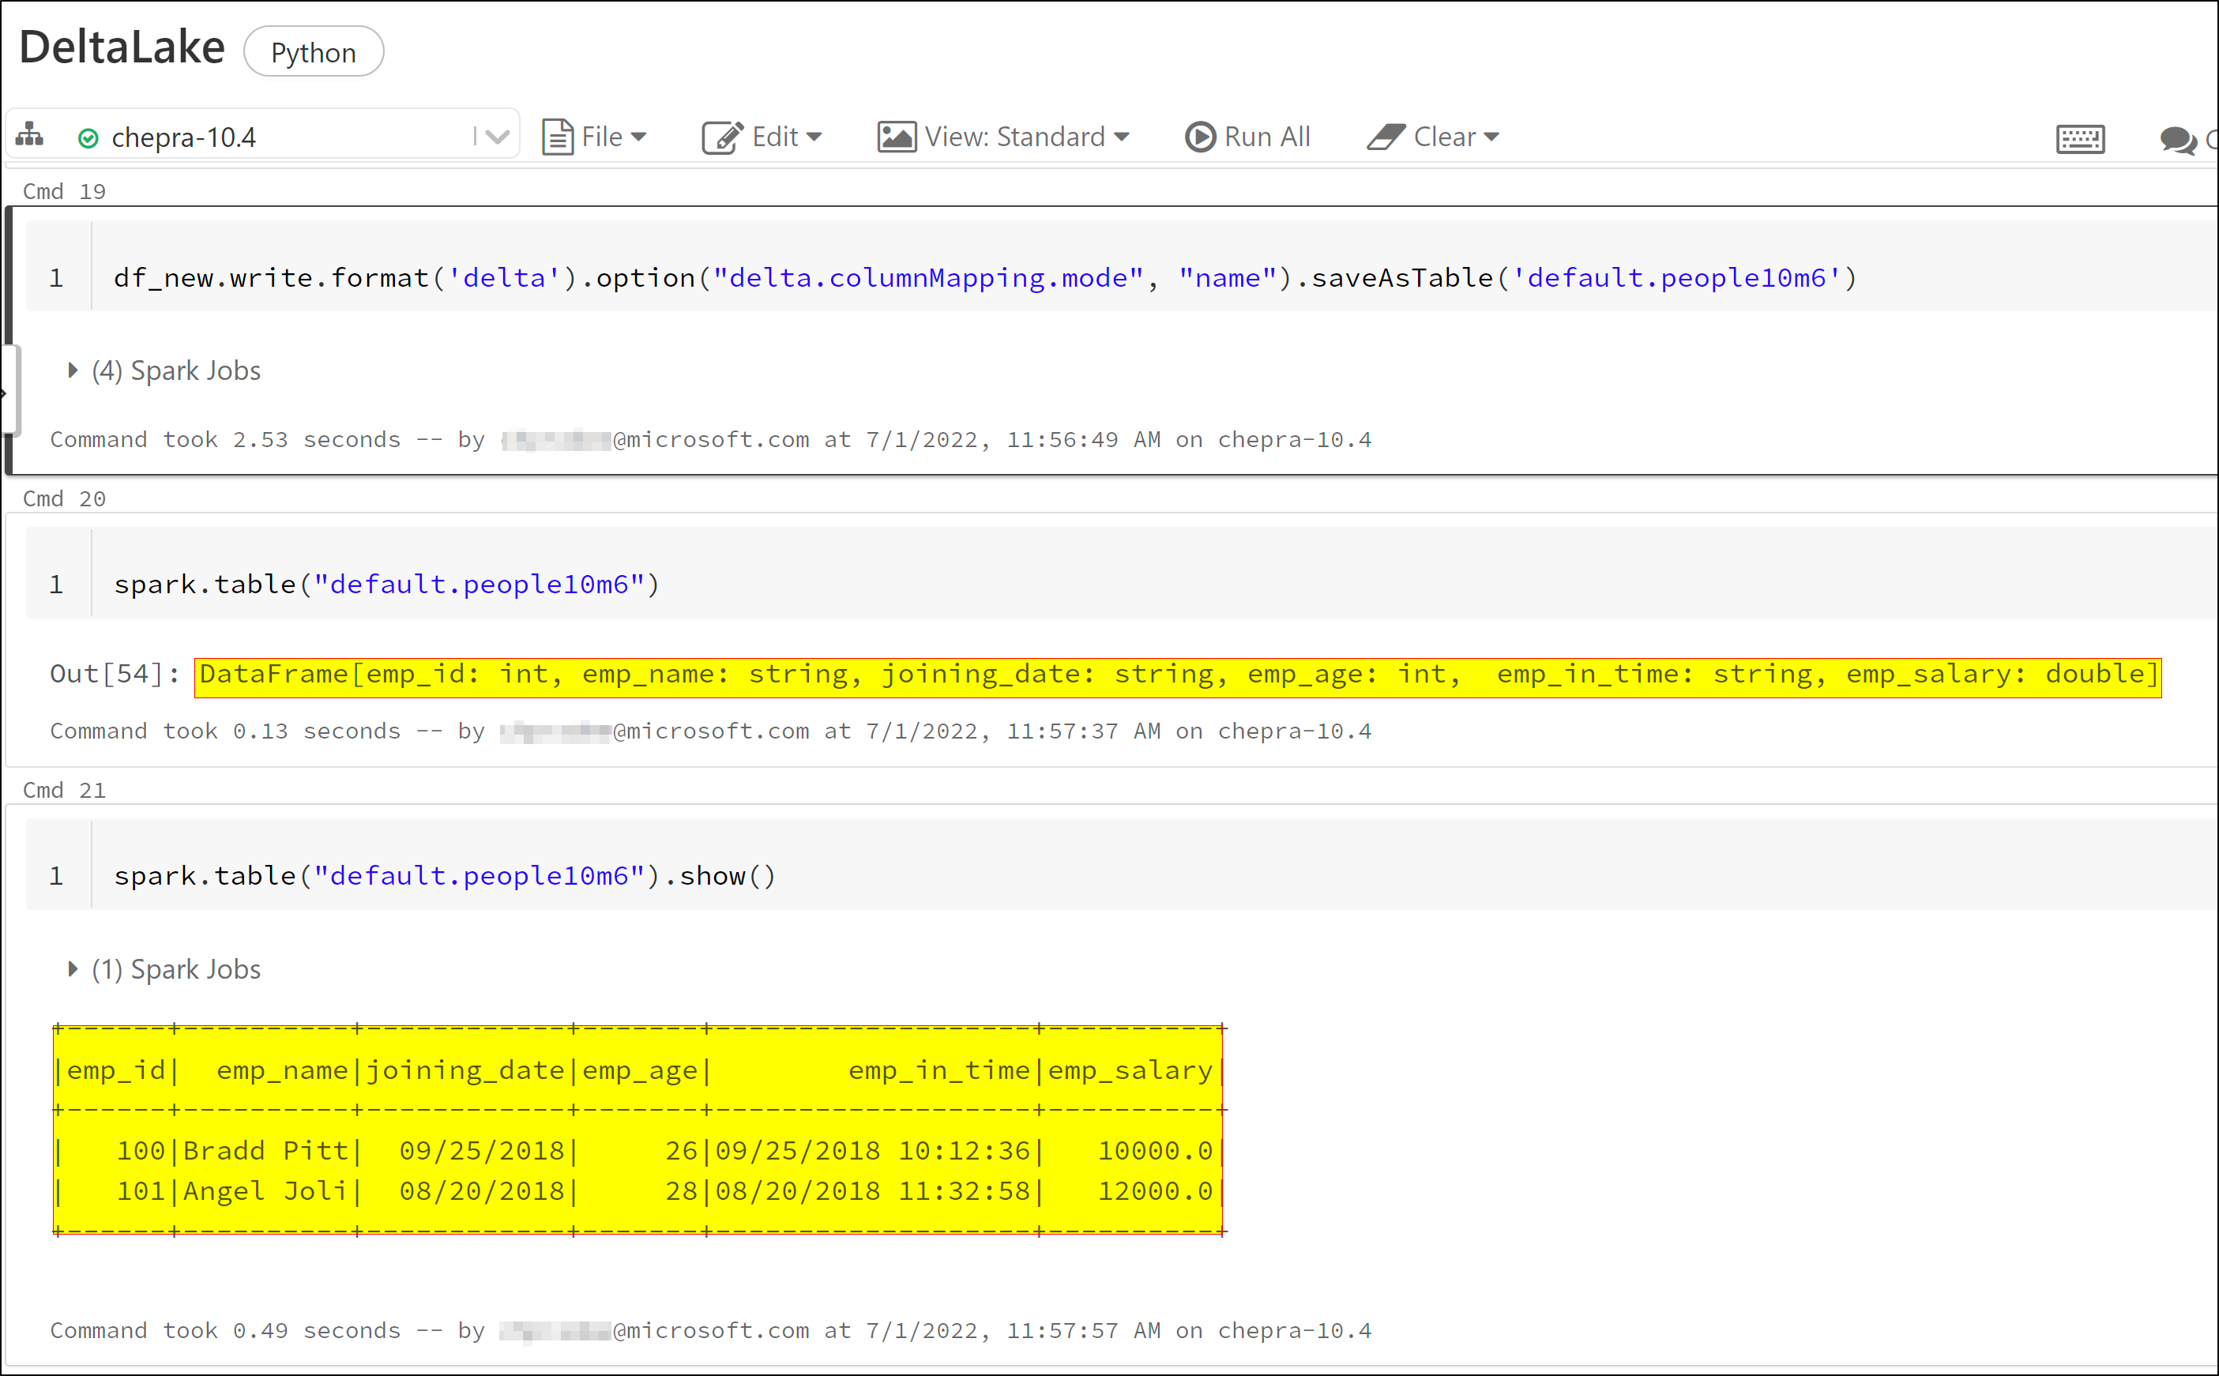
Task: Click the File document icon
Action: [557, 137]
